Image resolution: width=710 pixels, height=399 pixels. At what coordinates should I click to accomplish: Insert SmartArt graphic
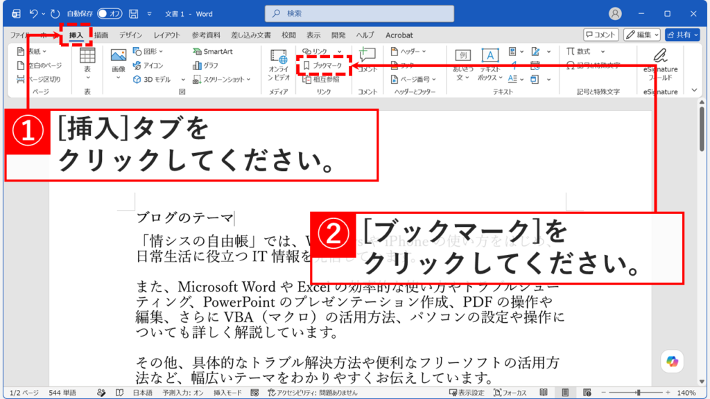tap(212, 51)
